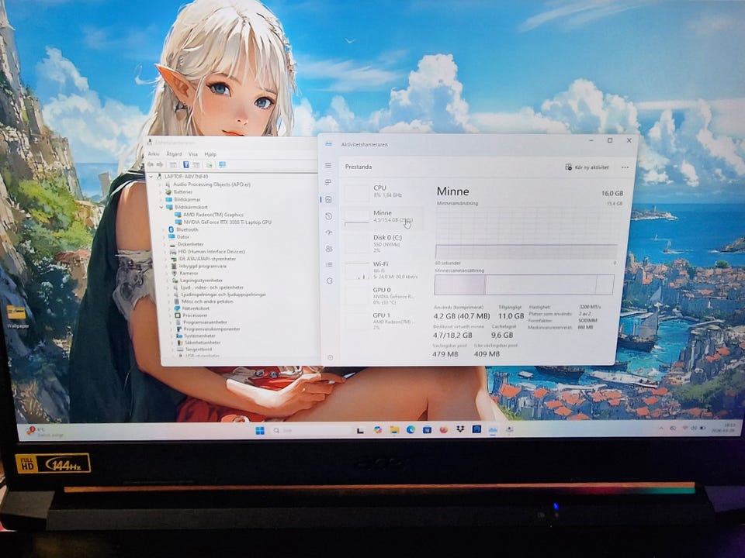Image resolution: width=745 pixels, height=558 pixels.
Task: Expand the Bildskärmar node
Action: click(x=162, y=199)
